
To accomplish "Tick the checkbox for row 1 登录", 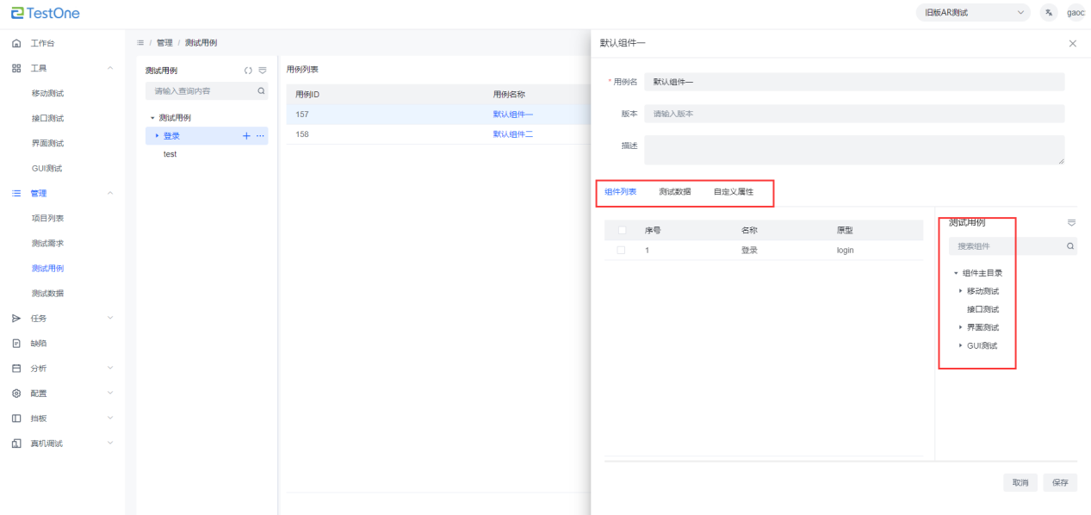I will (621, 251).
